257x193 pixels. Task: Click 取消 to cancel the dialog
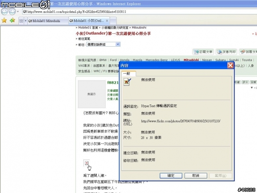tap(196, 176)
